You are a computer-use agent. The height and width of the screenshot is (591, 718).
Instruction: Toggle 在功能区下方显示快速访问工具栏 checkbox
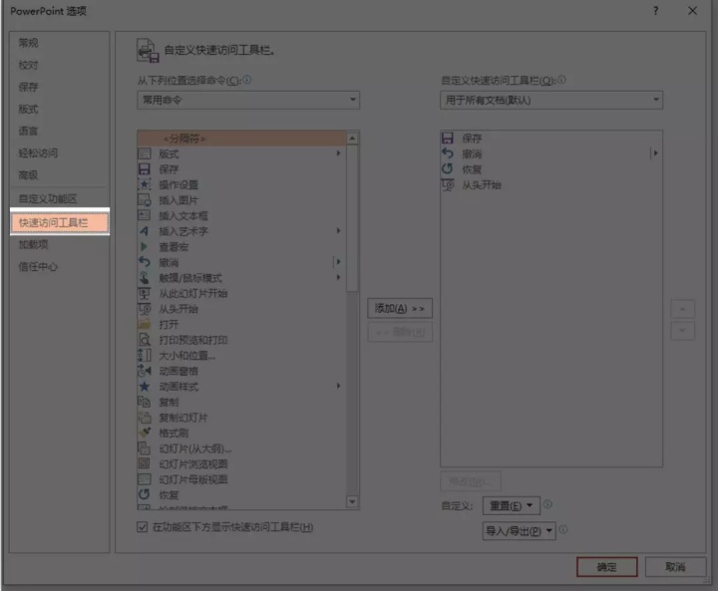(x=142, y=527)
